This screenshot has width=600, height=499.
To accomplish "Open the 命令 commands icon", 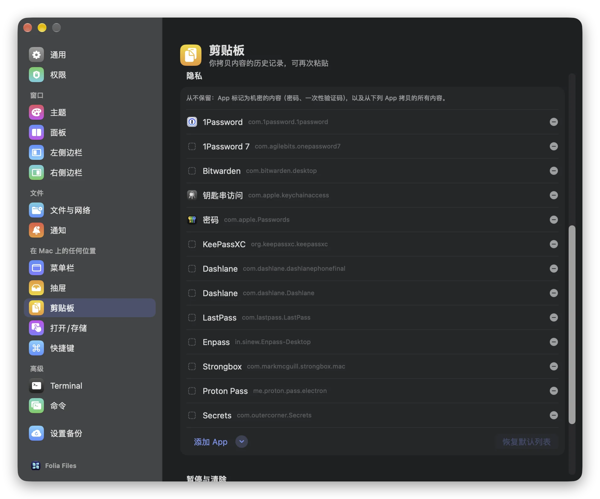I will [x=36, y=406].
